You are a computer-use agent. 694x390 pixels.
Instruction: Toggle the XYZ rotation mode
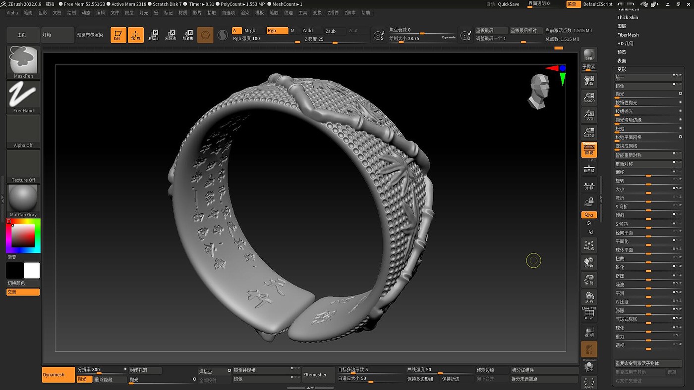tap(589, 215)
